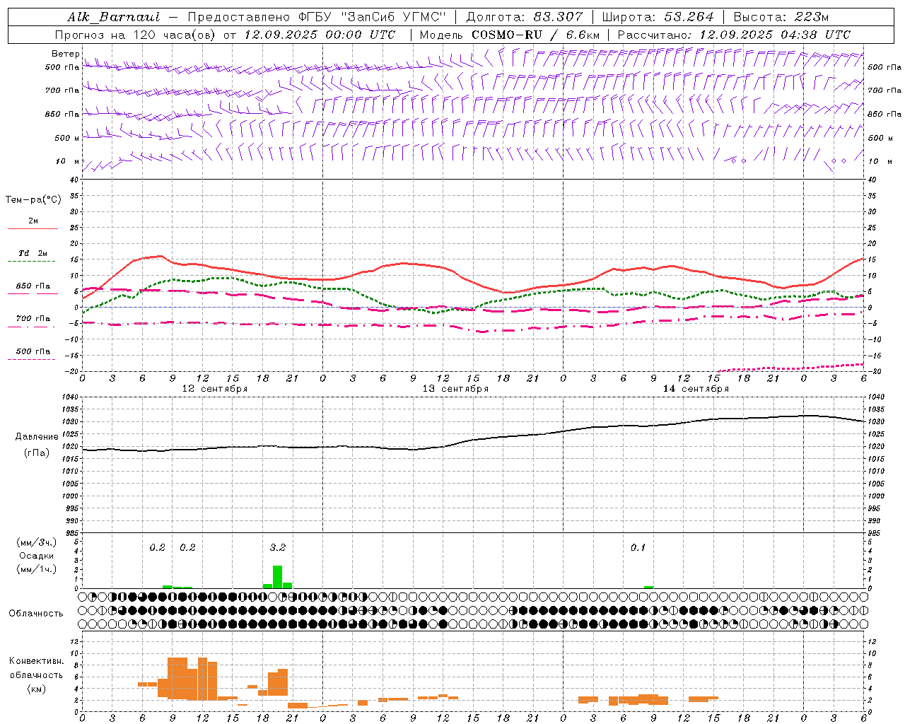This screenshot has width=905, height=724.
Task: Click the (мм/3ч.) unit label
Action: pyautogui.click(x=37, y=542)
